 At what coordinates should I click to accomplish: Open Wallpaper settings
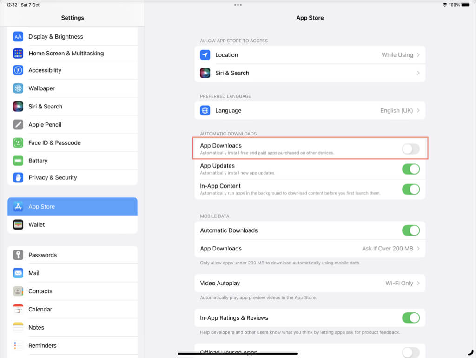(x=72, y=88)
